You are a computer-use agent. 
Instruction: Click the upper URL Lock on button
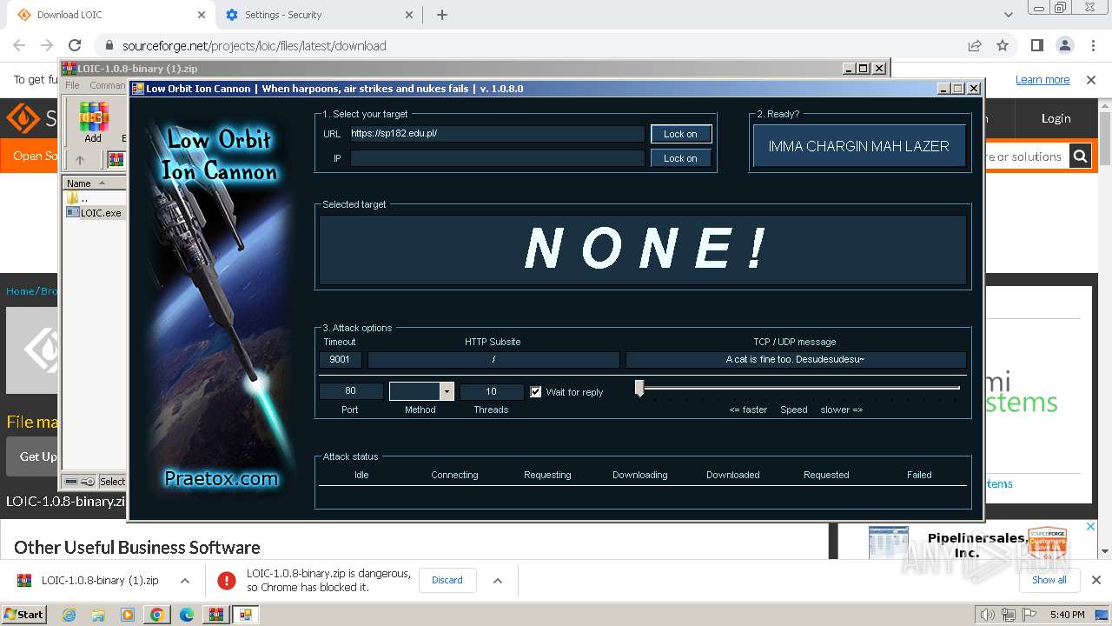(681, 134)
